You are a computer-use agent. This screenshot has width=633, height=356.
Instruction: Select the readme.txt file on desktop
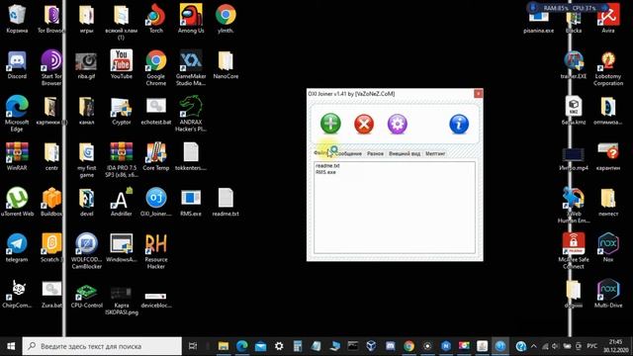[226, 202]
